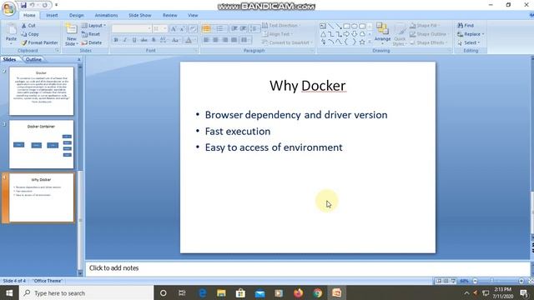Click the notes area to add notes
The width and height of the screenshot is (534, 300).
tap(308, 268)
